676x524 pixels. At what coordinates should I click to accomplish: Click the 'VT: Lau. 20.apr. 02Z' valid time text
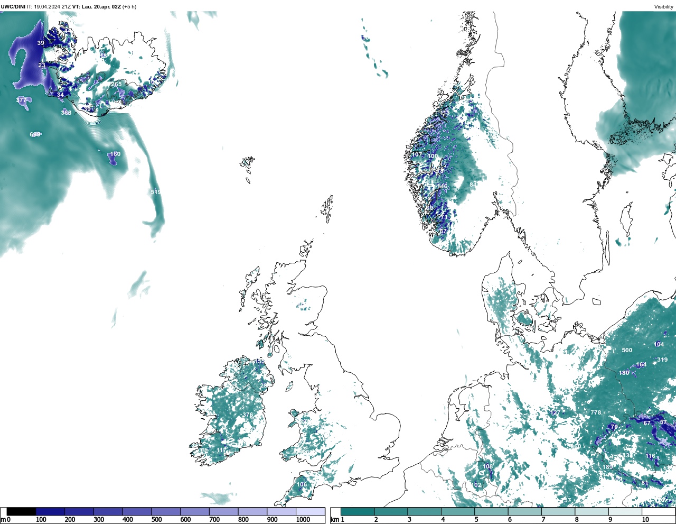pyautogui.click(x=97, y=6)
